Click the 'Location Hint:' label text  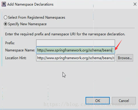coord(16,58)
